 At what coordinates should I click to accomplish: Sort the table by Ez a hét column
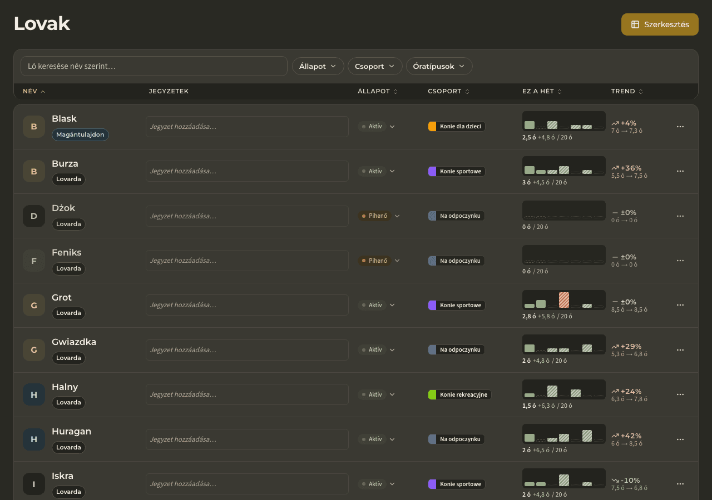tap(542, 91)
